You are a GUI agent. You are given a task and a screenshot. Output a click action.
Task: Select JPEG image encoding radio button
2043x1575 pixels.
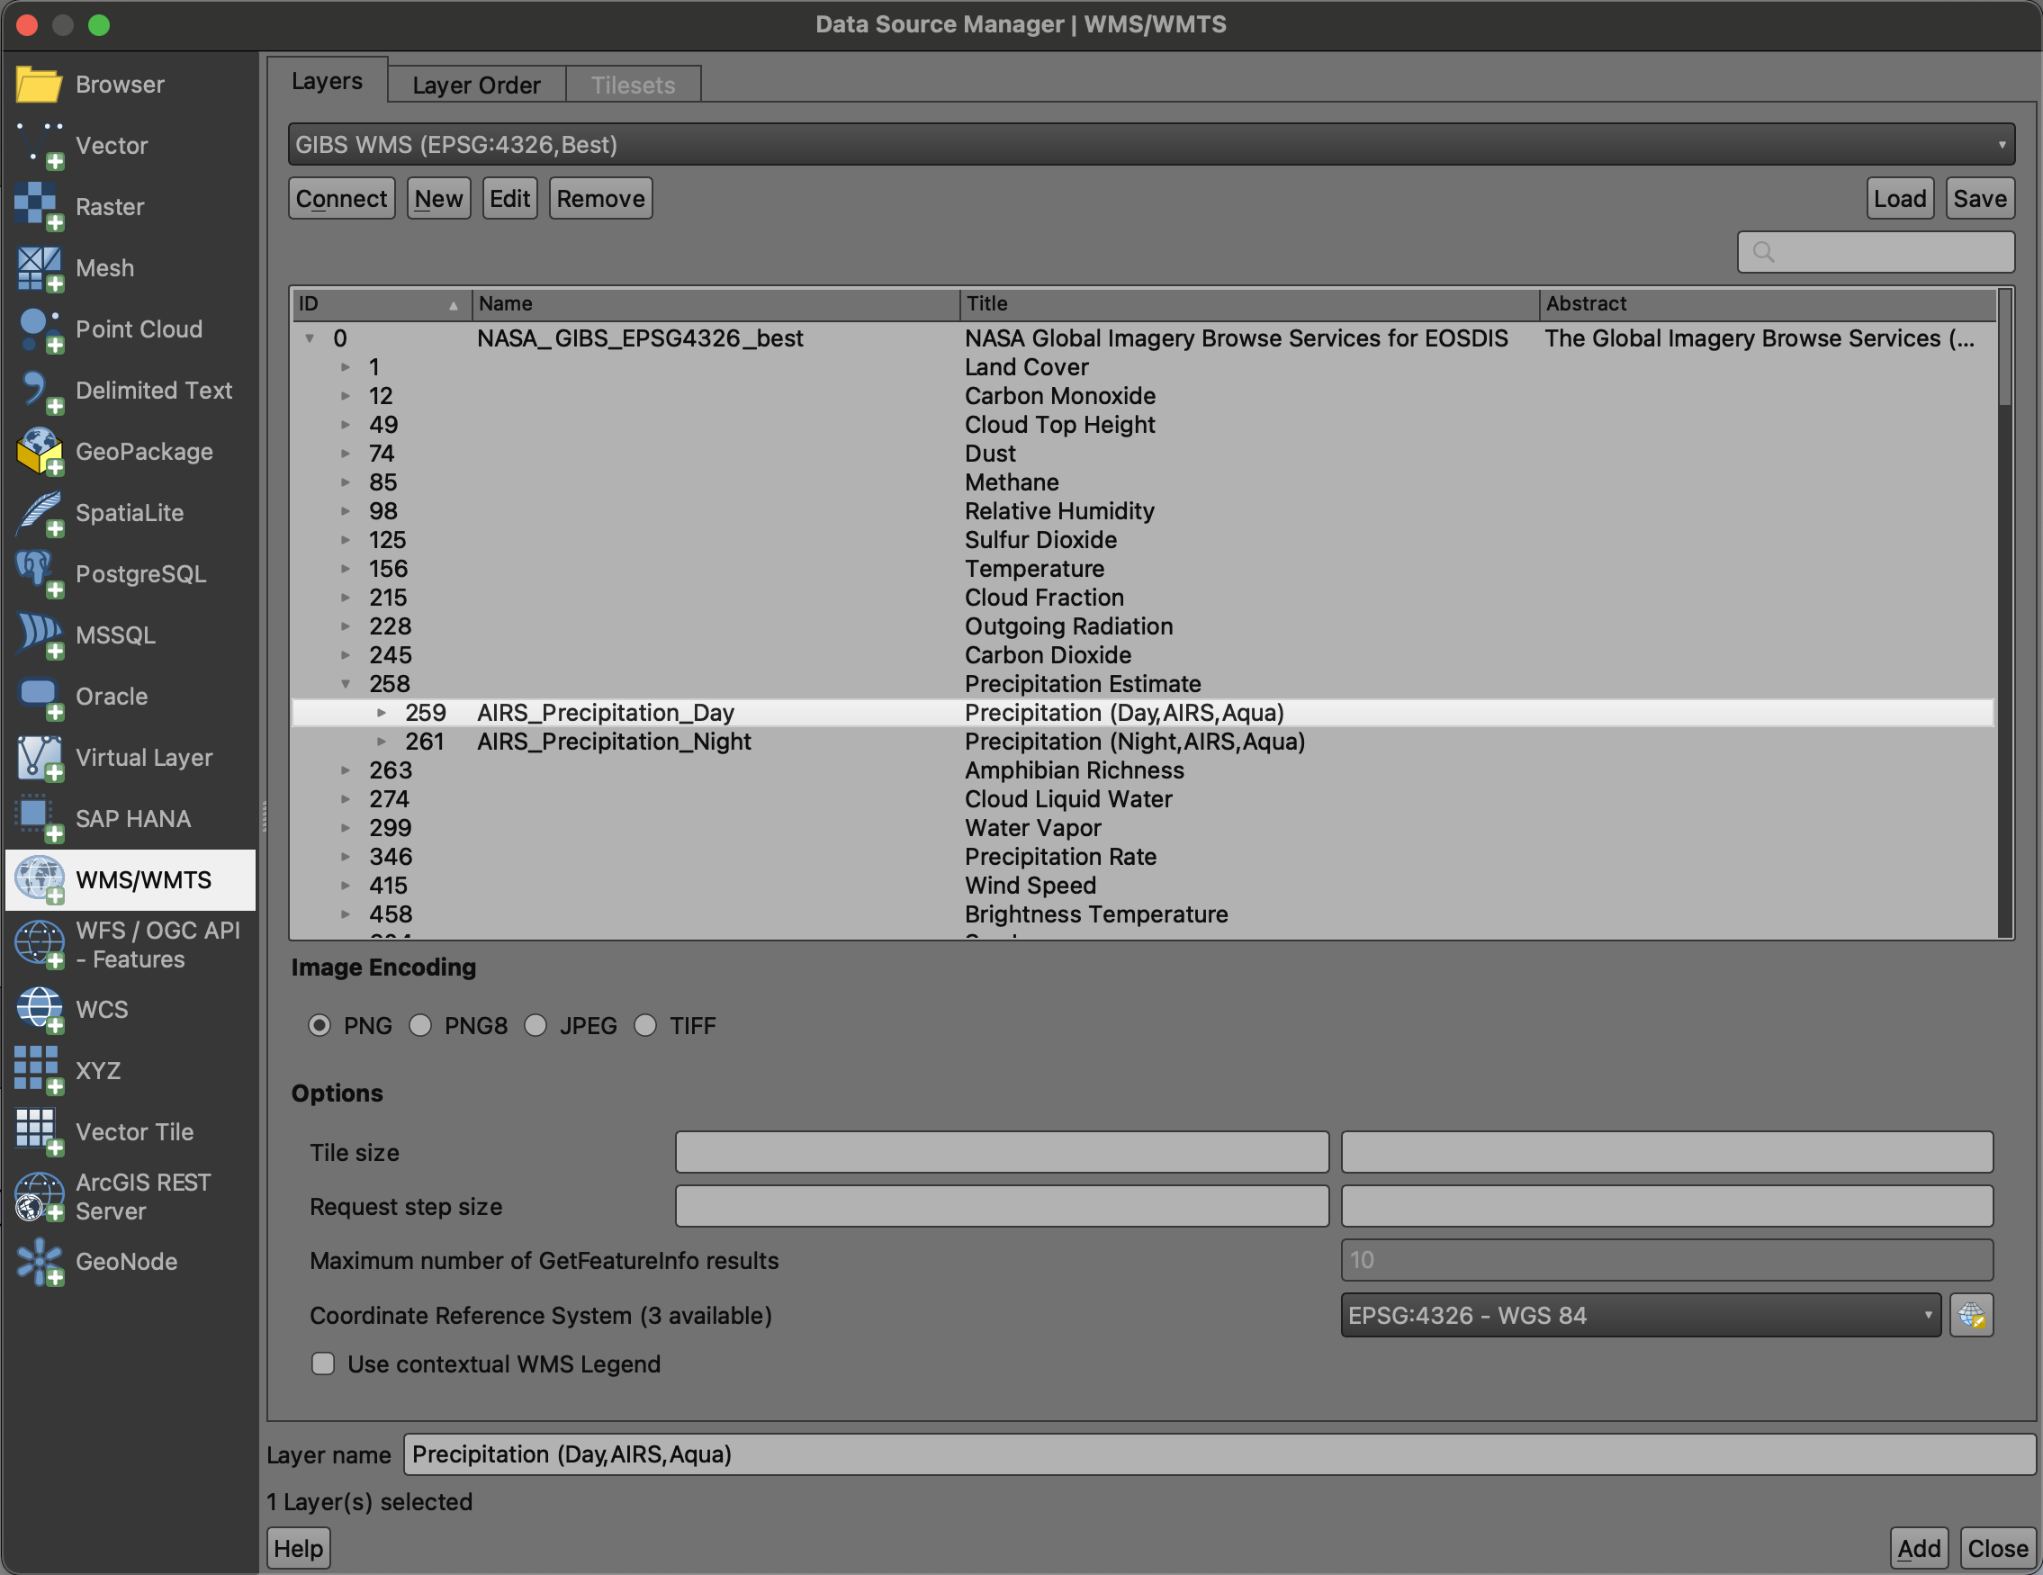[535, 1026]
